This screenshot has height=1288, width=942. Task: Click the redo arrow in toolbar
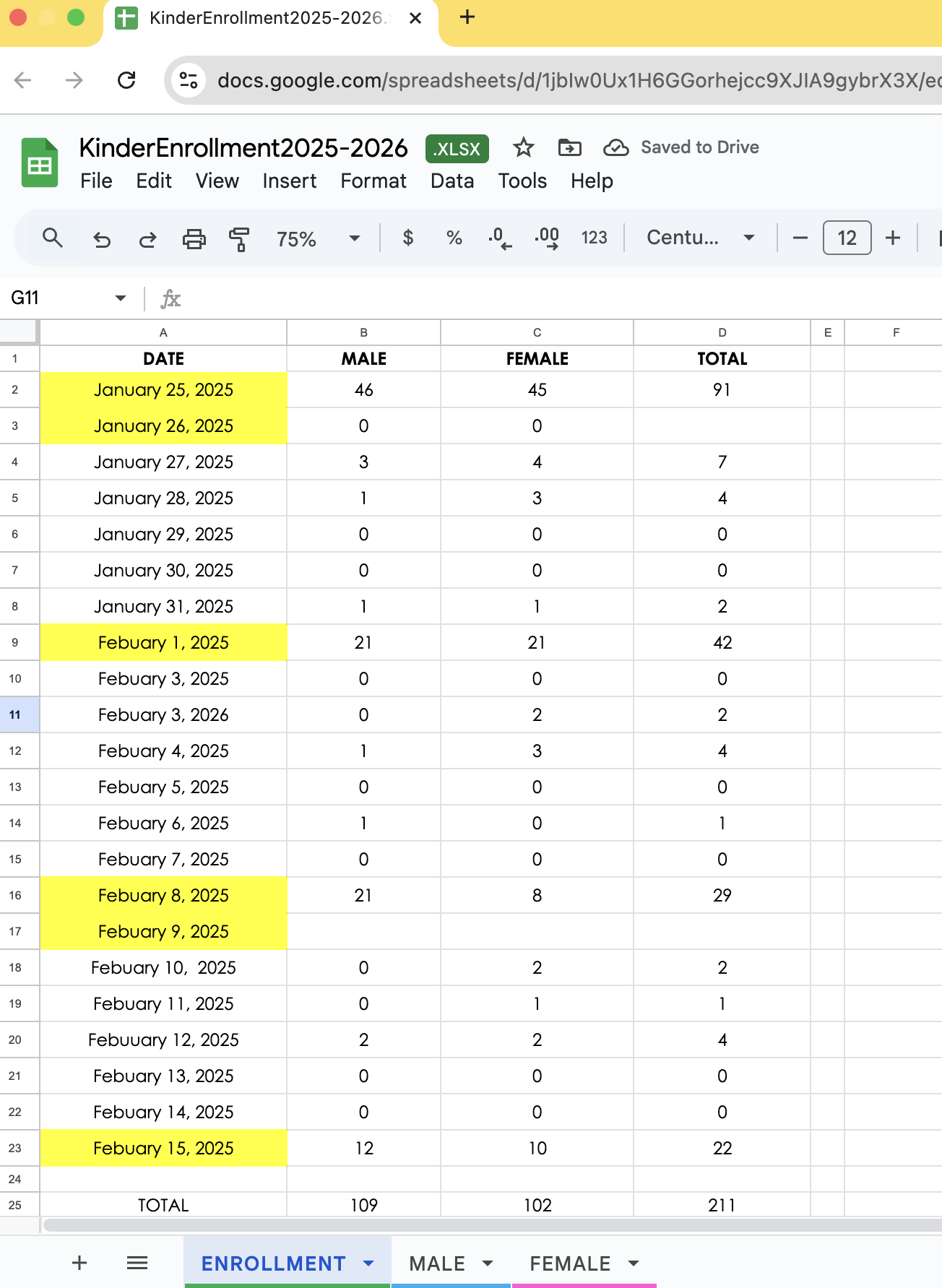coord(147,238)
